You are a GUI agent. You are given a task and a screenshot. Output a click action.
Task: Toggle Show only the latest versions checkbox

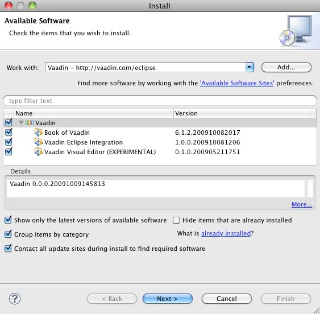8,220
